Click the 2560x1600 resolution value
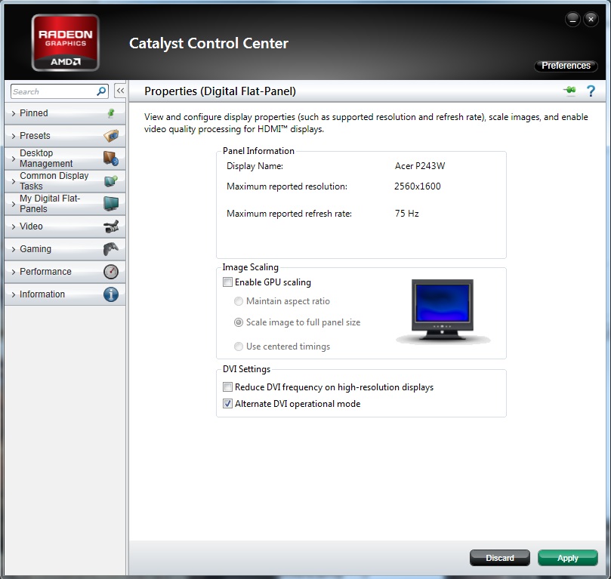611x579 pixels. click(418, 186)
